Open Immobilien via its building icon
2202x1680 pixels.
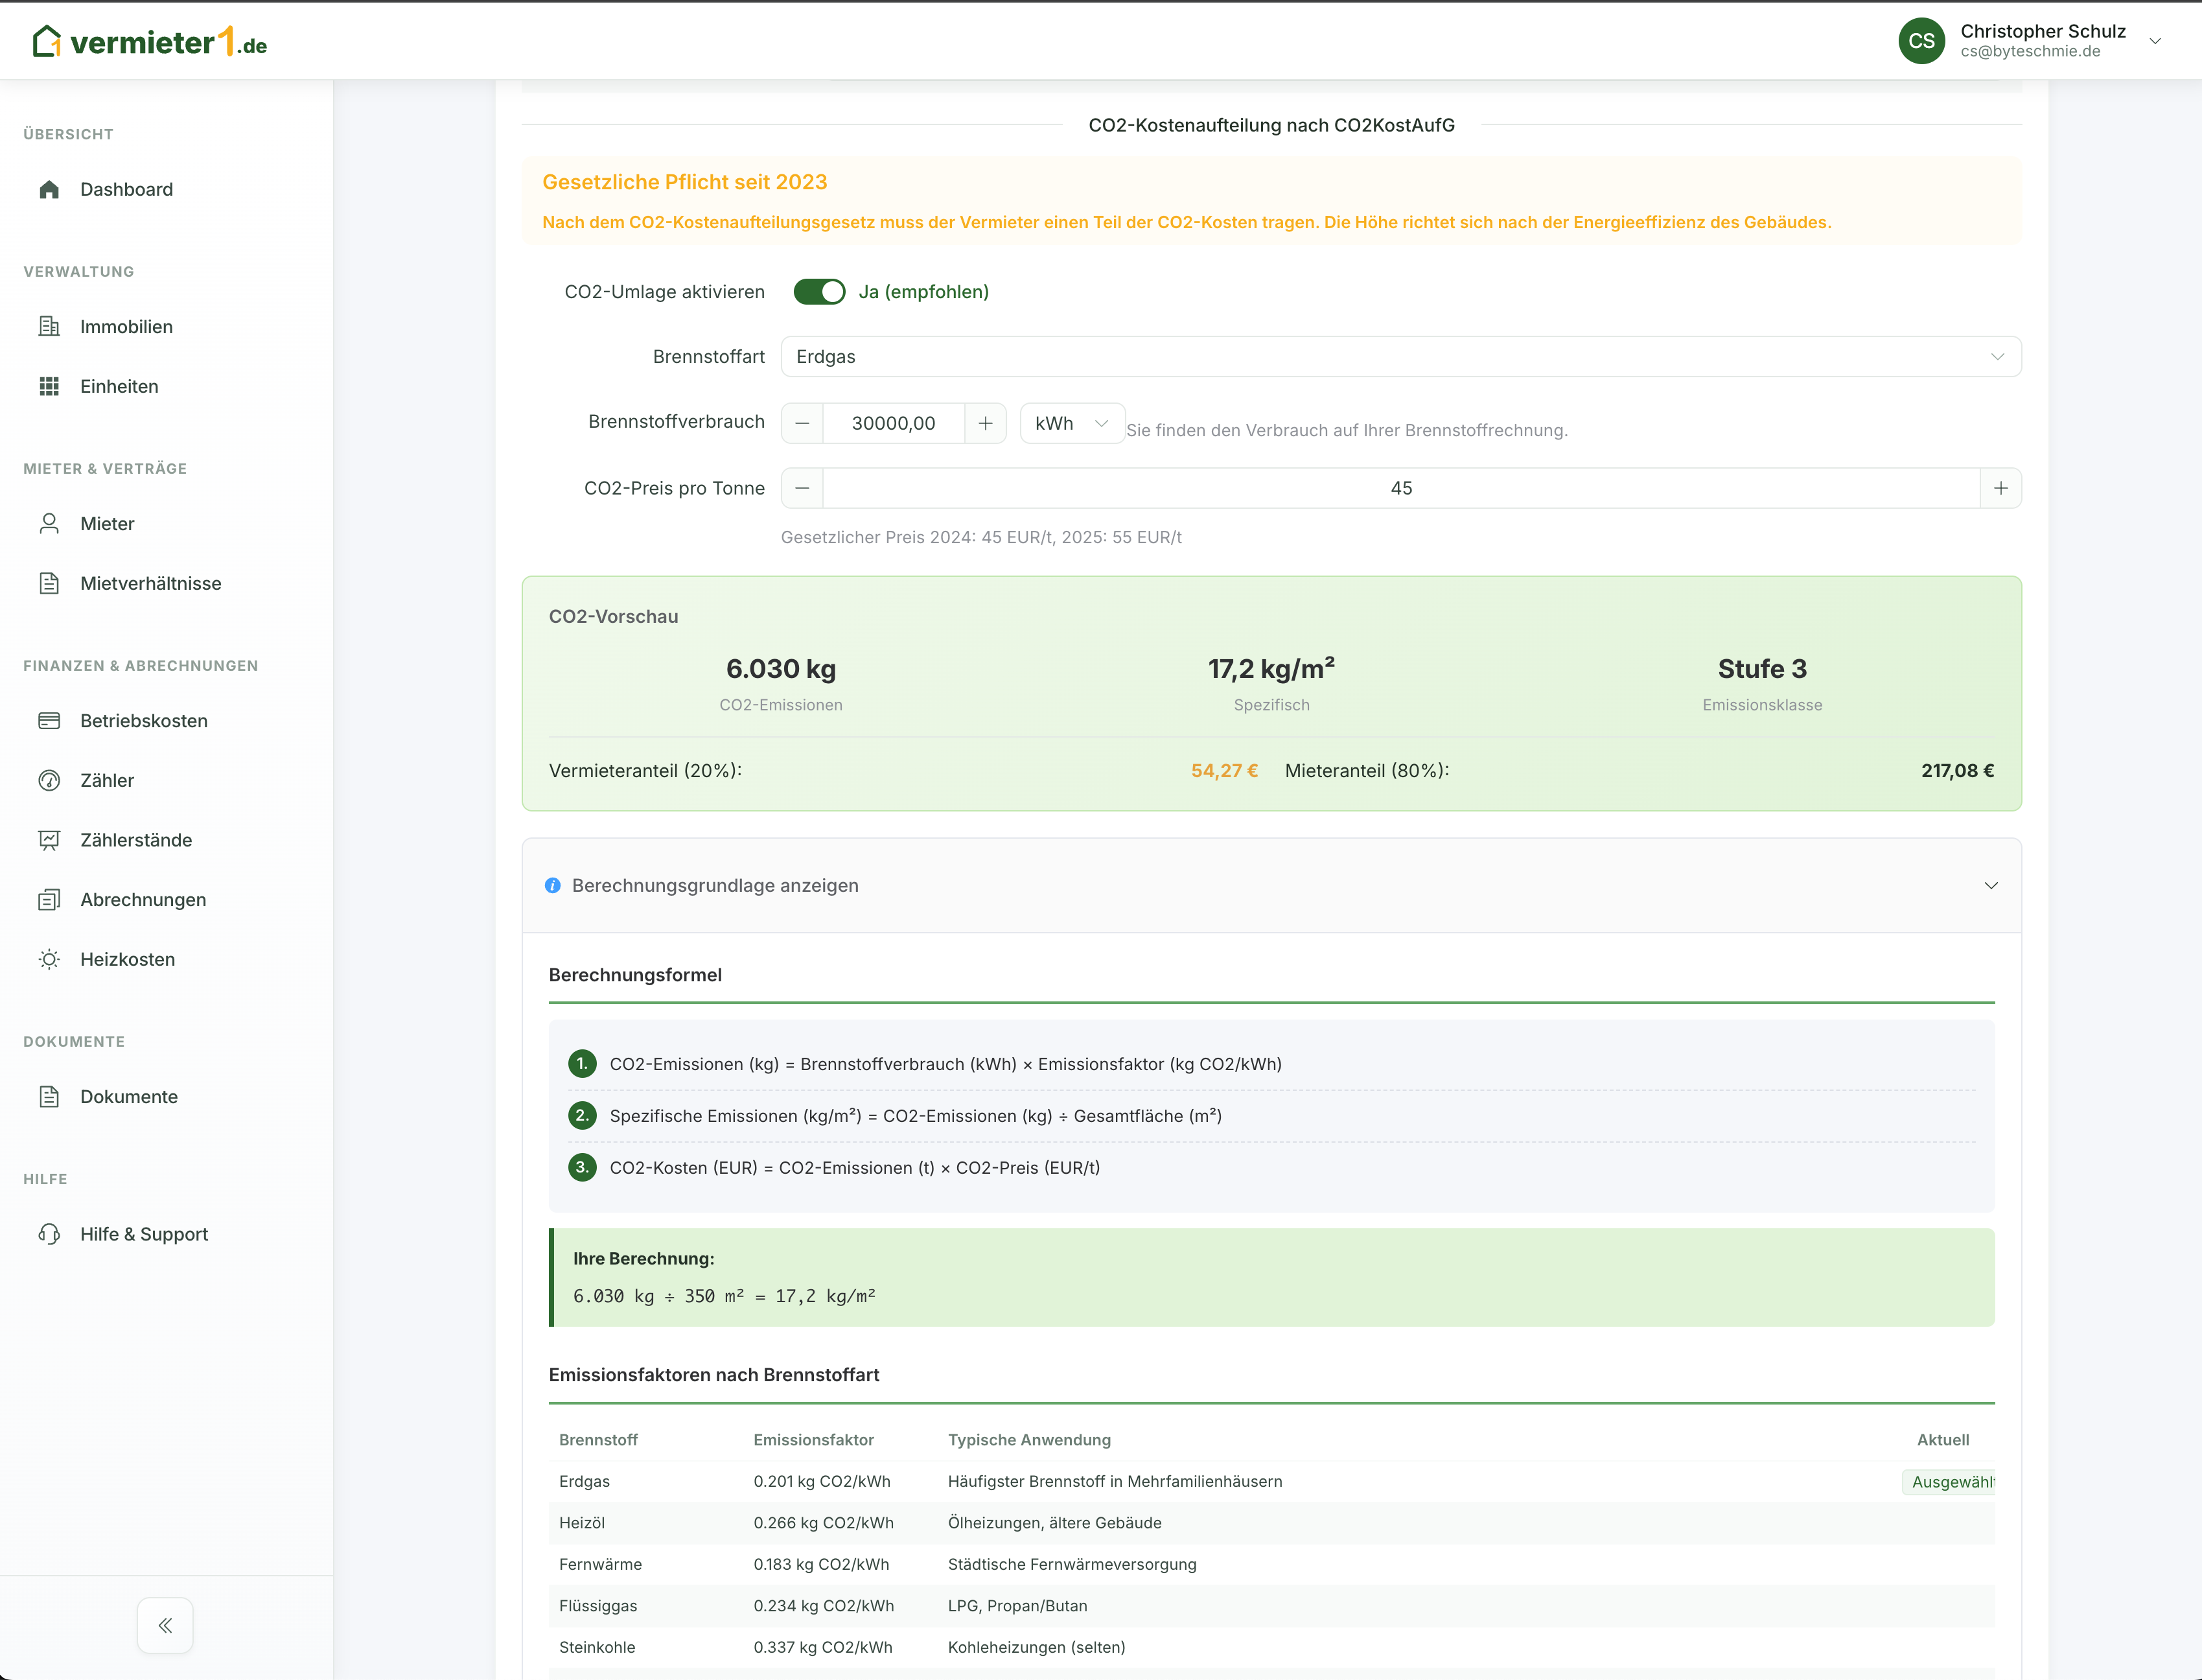tap(49, 326)
